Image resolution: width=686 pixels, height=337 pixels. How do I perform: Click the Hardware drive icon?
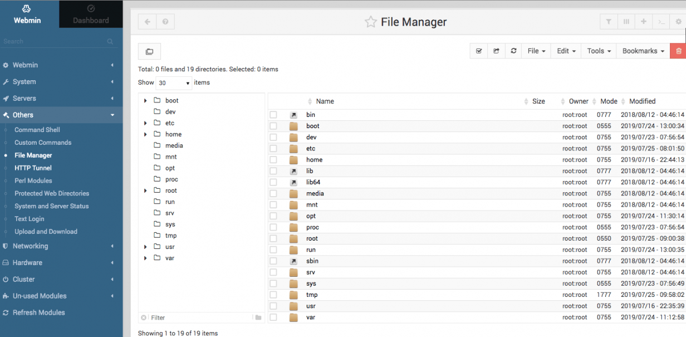click(x=6, y=262)
